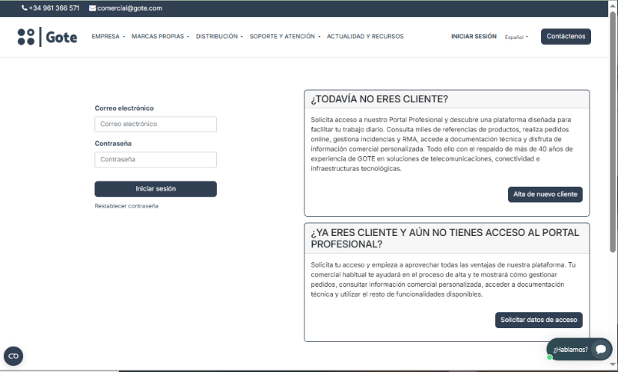Click the phone icon in top bar

click(25, 8)
